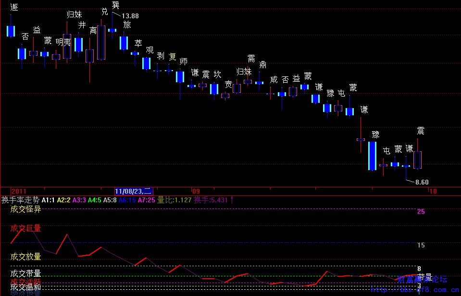This screenshot has width=461, height=296.
Task: Click the 换手率走势 indicator title
Action: click(x=20, y=200)
